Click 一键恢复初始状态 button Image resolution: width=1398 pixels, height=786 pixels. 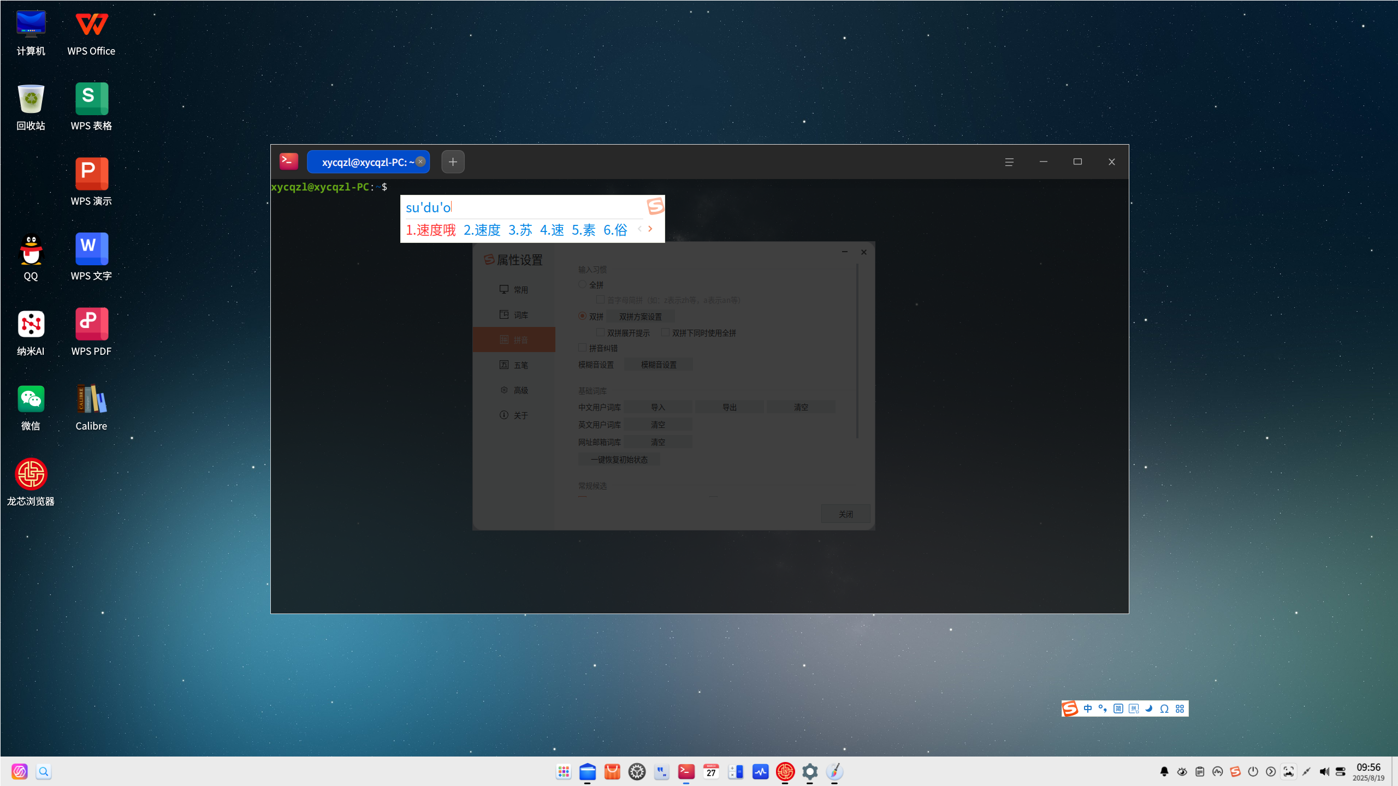pyautogui.click(x=619, y=460)
